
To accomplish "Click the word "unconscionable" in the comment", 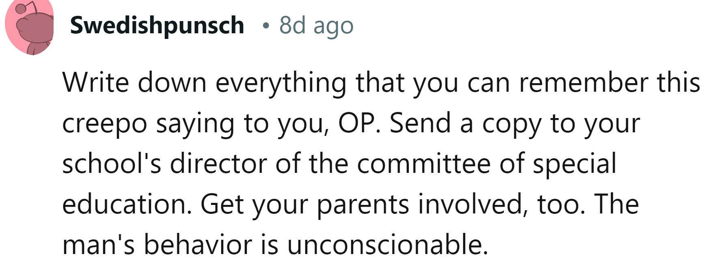I will click(387, 245).
